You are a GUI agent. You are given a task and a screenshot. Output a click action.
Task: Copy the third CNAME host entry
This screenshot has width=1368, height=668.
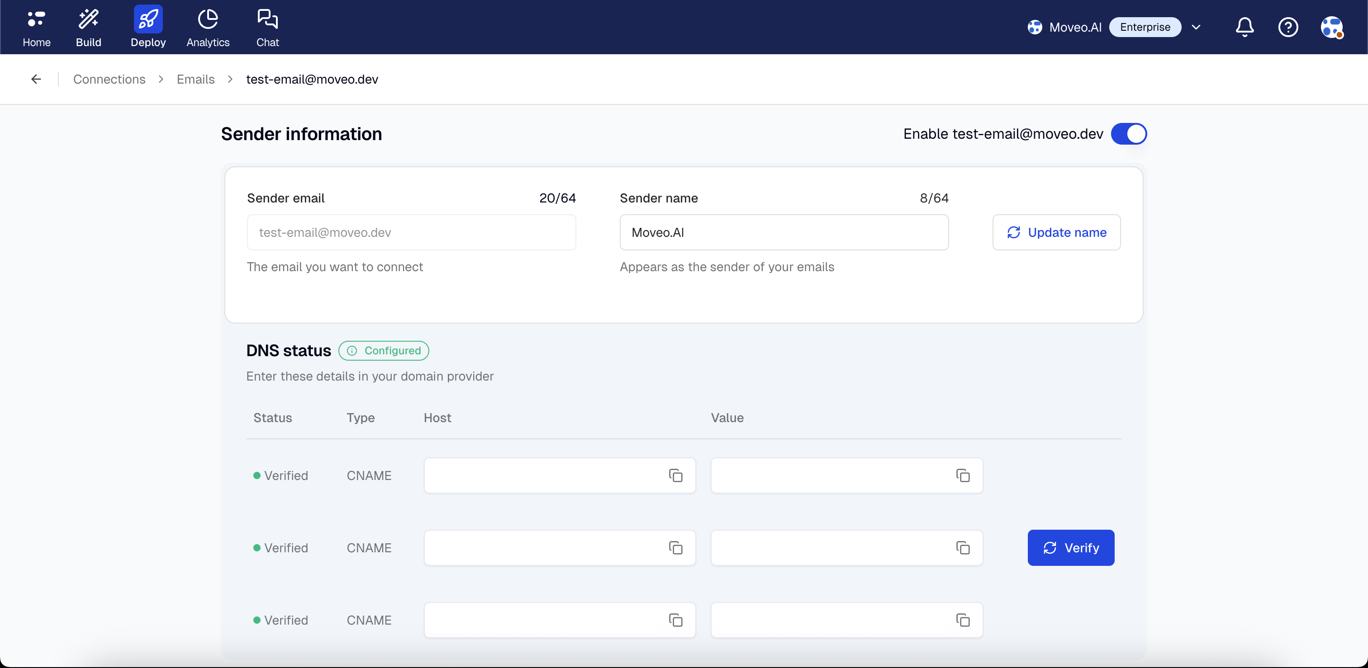coord(675,620)
